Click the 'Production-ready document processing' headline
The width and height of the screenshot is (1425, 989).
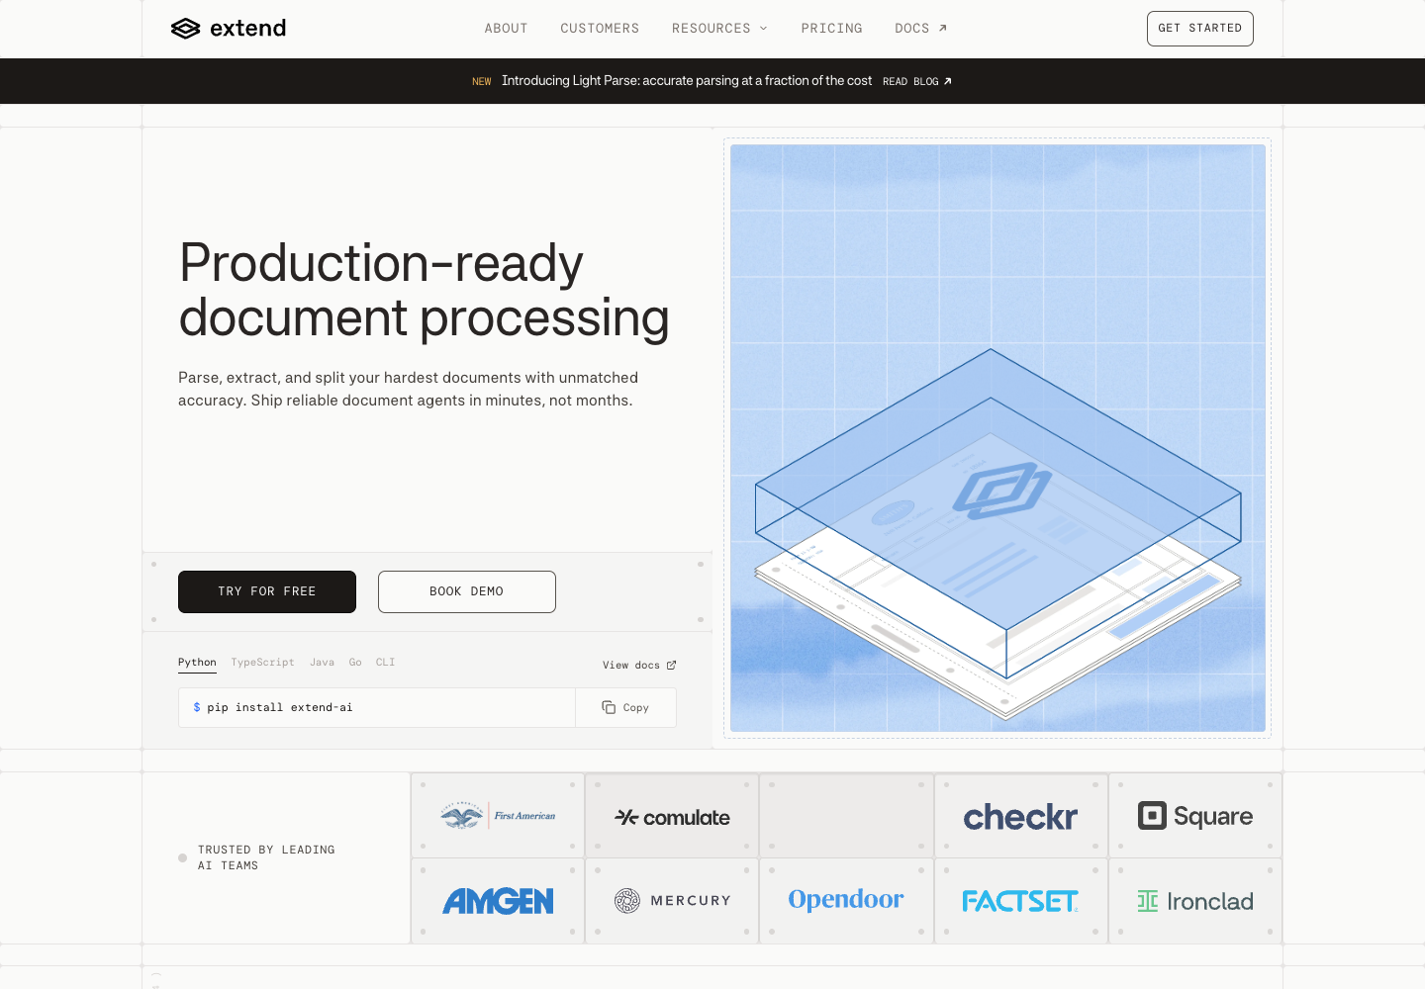point(425,291)
